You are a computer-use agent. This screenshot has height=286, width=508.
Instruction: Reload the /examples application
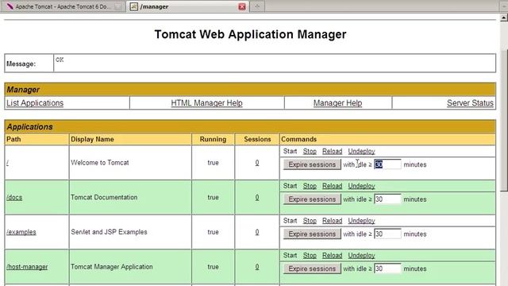tap(332, 221)
